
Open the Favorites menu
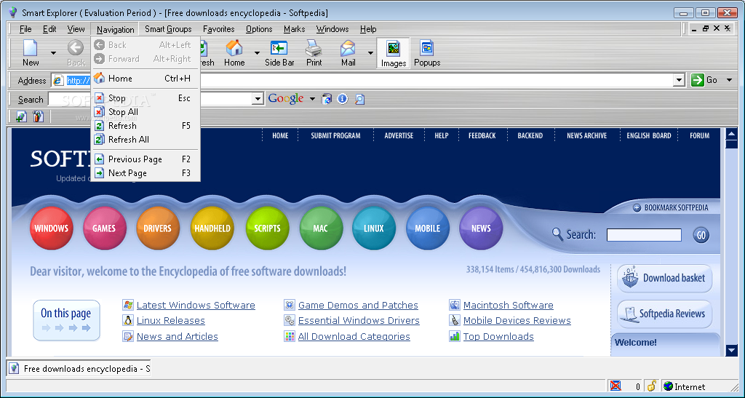[x=218, y=29]
